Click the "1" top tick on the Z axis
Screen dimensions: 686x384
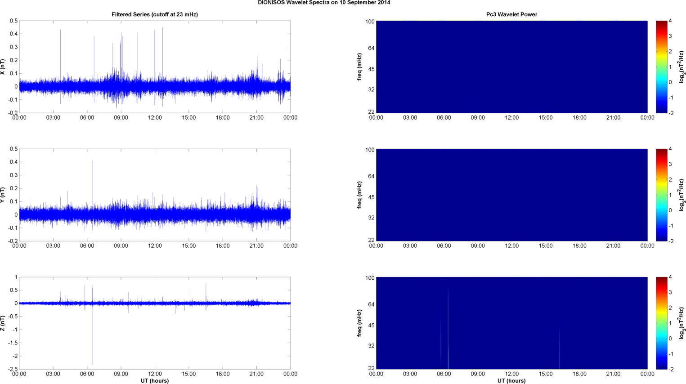[16, 277]
